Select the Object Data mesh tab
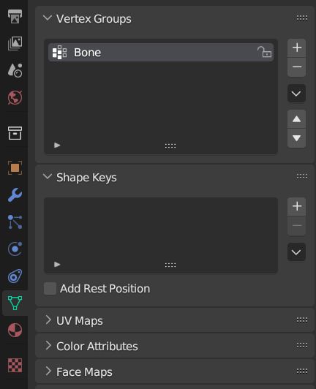This screenshot has height=389, width=316. point(15,303)
